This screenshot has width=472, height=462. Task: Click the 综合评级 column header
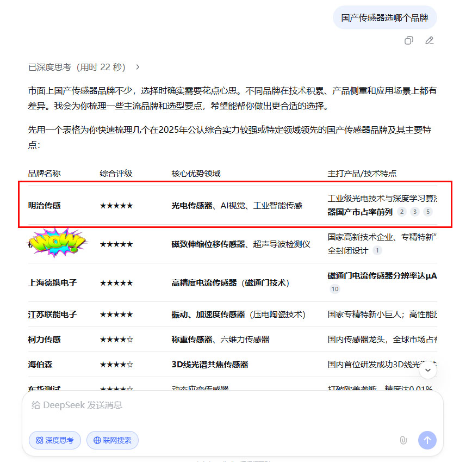pos(116,173)
